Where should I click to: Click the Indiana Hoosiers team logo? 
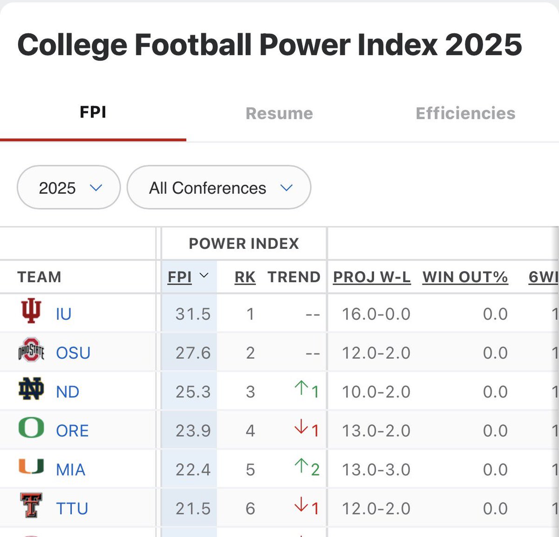coord(31,312)
